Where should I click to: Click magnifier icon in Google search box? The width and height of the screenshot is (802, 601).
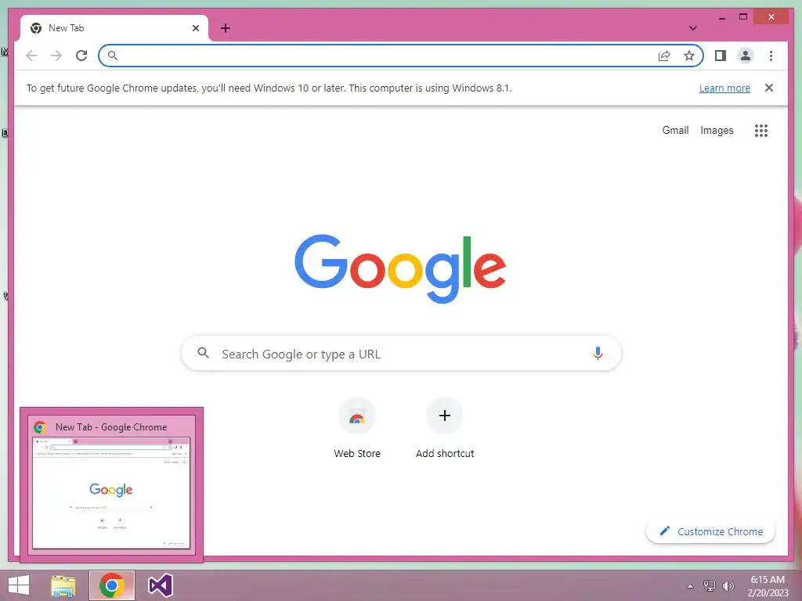coord(203,353)
